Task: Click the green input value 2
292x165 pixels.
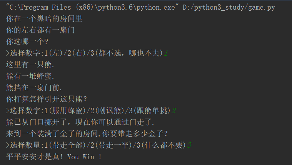Action: (x=174, y=111)
